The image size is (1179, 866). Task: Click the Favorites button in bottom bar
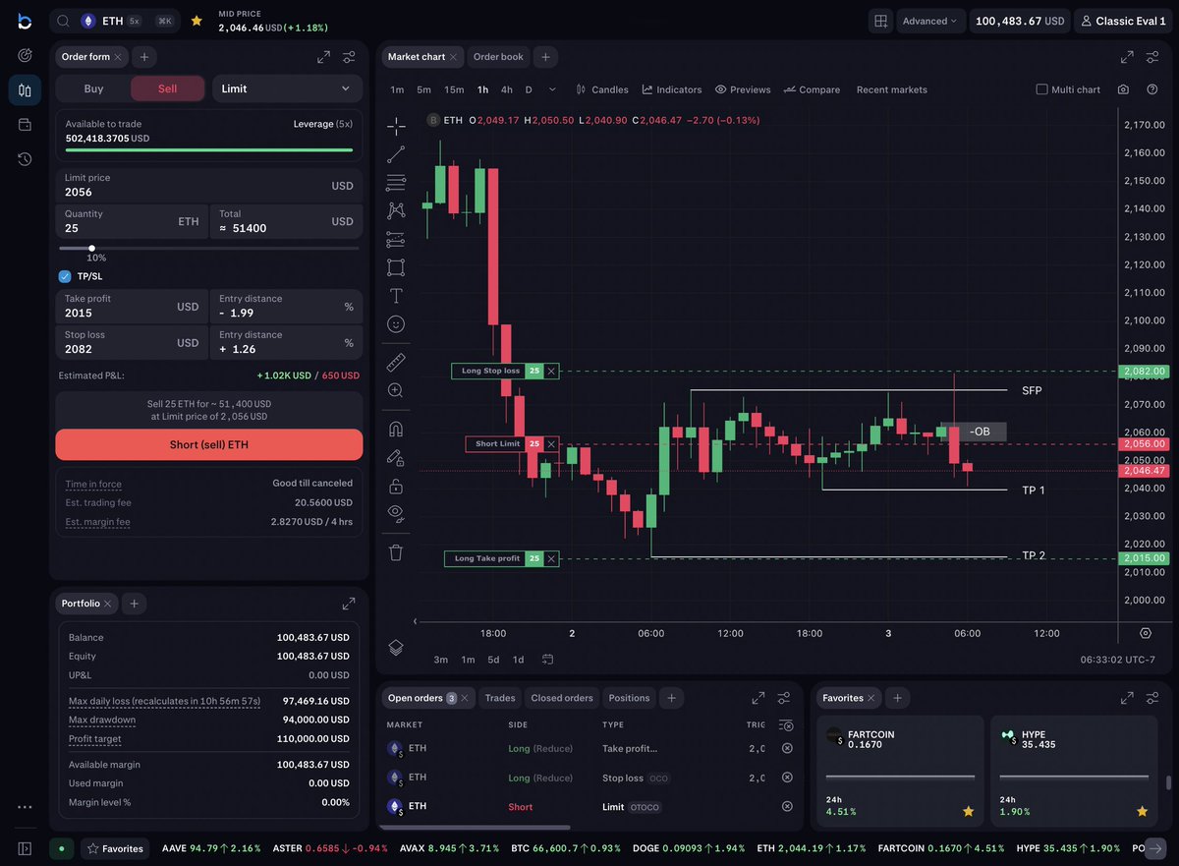coord(114,848)
